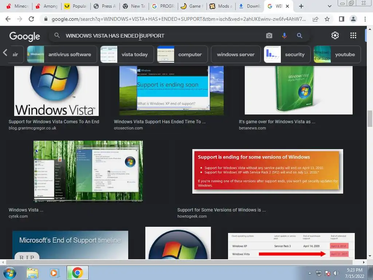Open a new browser tab
Screen dimensions: 373x280
(x=301, y=6)
